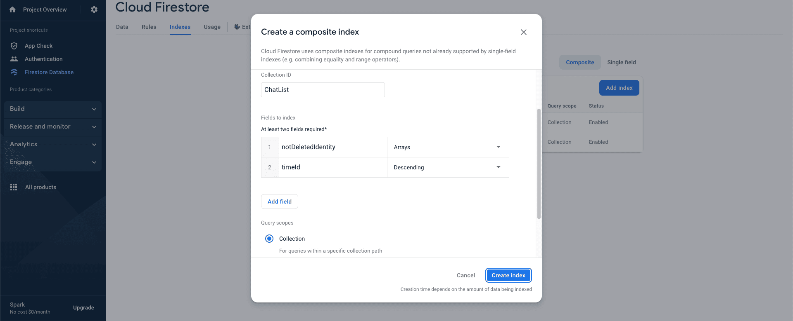
Task: Switch to the Rules tab
Action: pyautogui.click(x=149, y=27)
